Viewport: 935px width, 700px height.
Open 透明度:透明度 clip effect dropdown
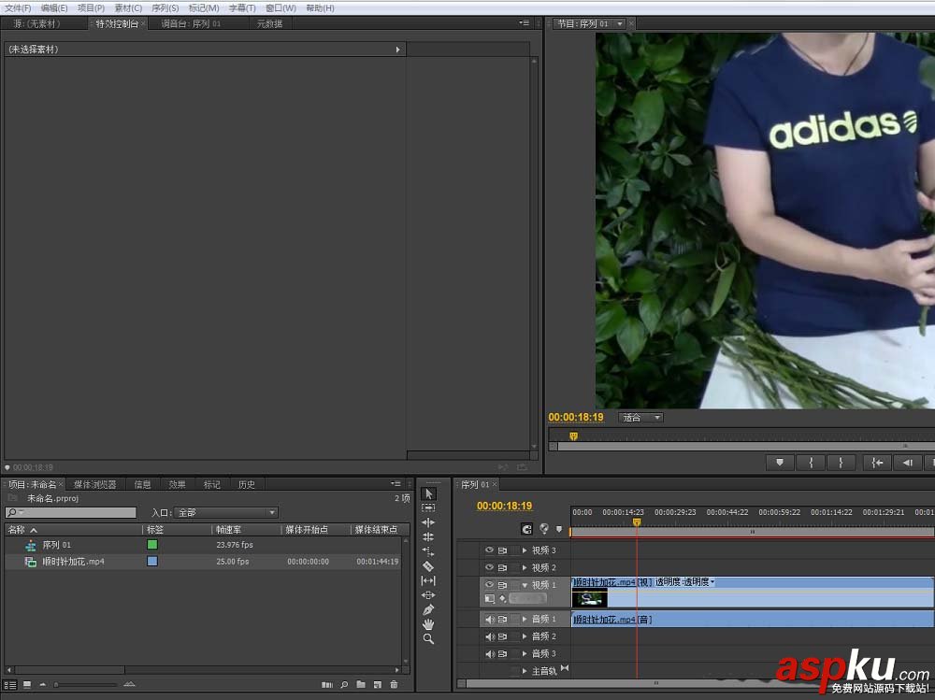tap(684, 581)
